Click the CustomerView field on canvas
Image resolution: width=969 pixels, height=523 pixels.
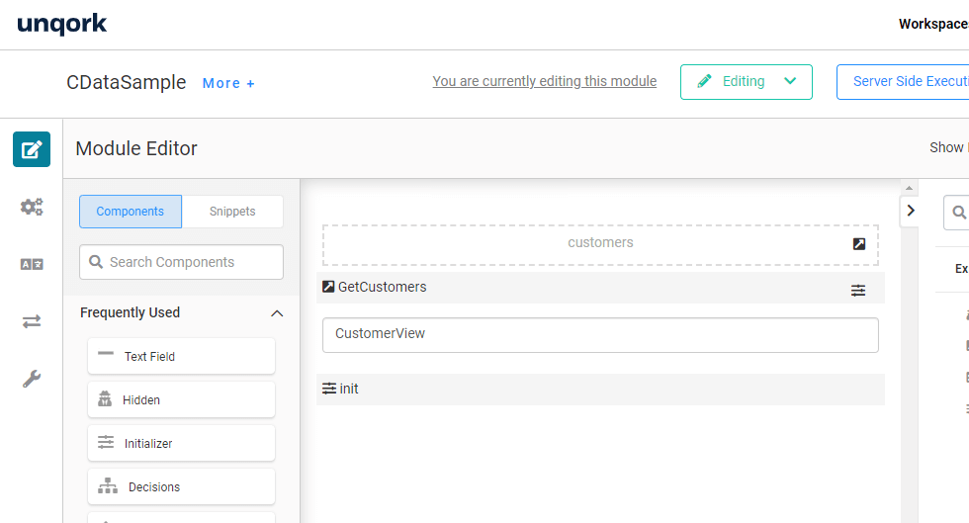(x=600, y=334)
